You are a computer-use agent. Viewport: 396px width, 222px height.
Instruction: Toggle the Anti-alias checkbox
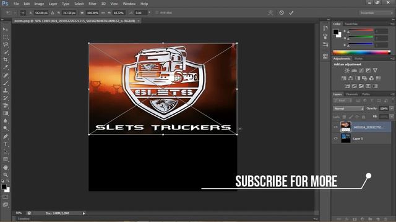(157, 12)
